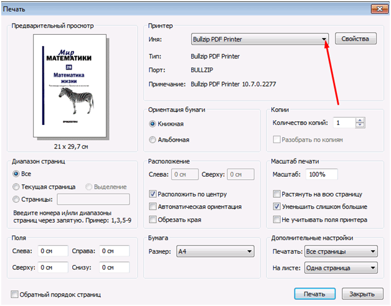Click the Properties button next to printer

pos(356,39)
